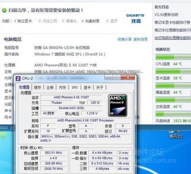Image resolution: width=191 pixels, height=174 pixels.
Task: Click the 一级 数据 cache value 6 x 64 KBytes
Action: coord(102,153)
